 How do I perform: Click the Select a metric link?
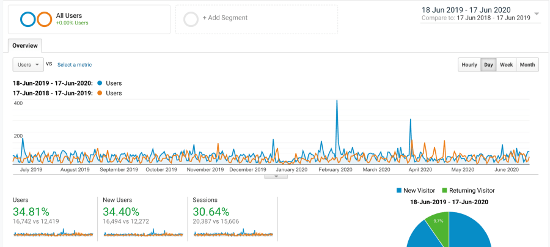tap(75, 65)
